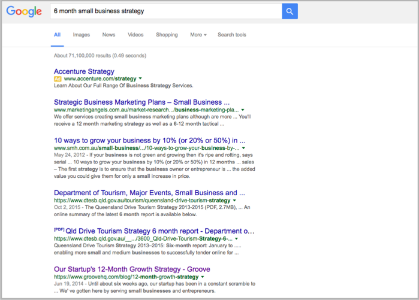Image resolution: width=419 pixels, height=300 pixels.
Task: Expand arrow beside groovehq.com URL
Action: (x=202, y=277)
